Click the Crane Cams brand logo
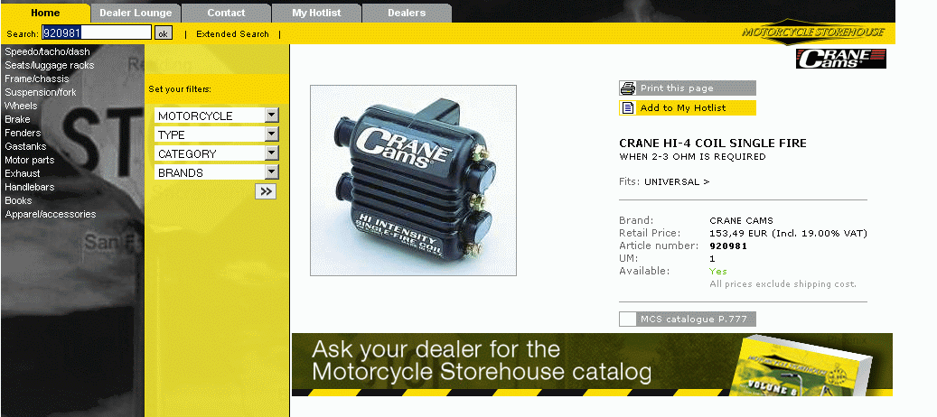937x417 pixels. [x=840, y=59]
